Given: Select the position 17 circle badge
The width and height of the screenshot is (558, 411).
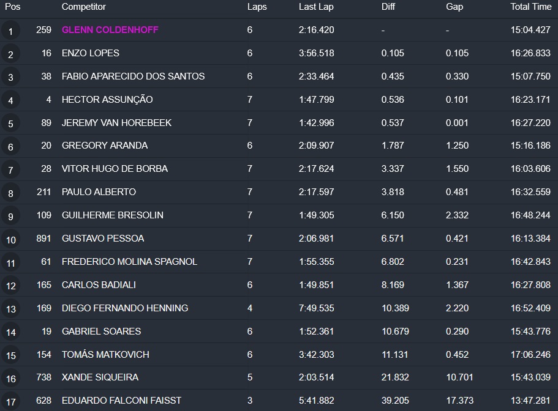Looking at the screenshot, I should 10,402.
